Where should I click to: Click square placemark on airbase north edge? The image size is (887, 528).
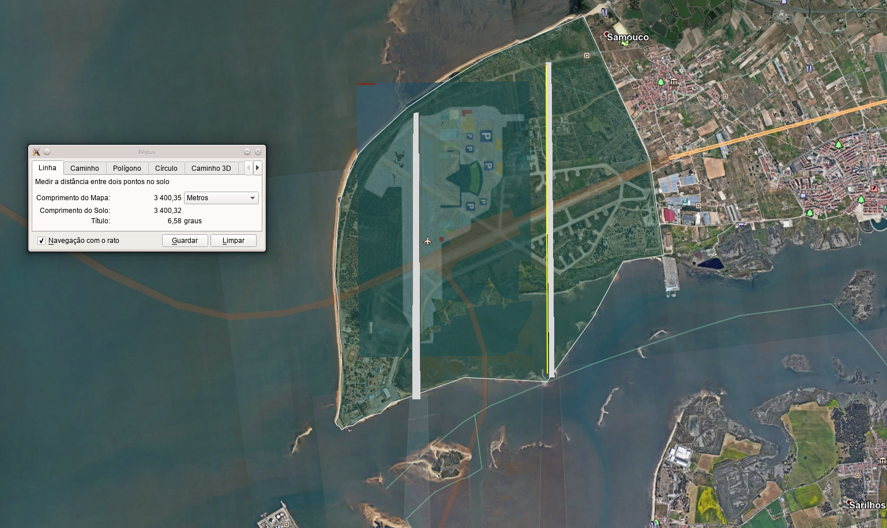[x=587, y=55]
